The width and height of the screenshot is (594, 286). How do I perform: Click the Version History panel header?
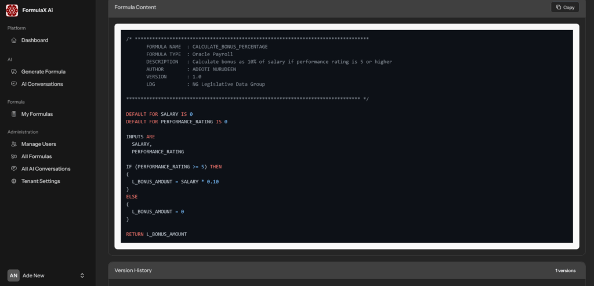pyautogui.click(x=133, y=270)
